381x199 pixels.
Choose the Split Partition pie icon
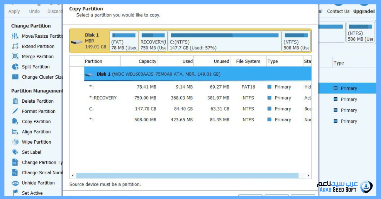coord(15,67)
